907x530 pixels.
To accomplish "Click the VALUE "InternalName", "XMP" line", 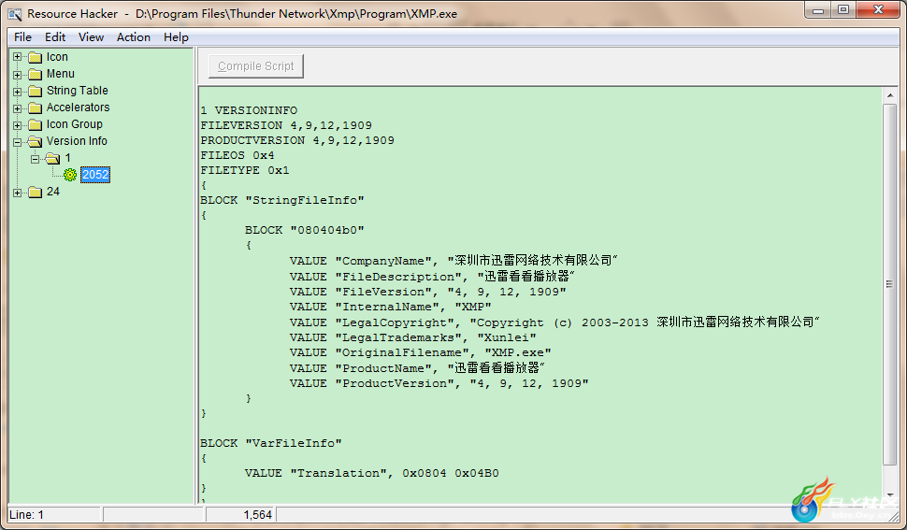I will coord(391,307).
